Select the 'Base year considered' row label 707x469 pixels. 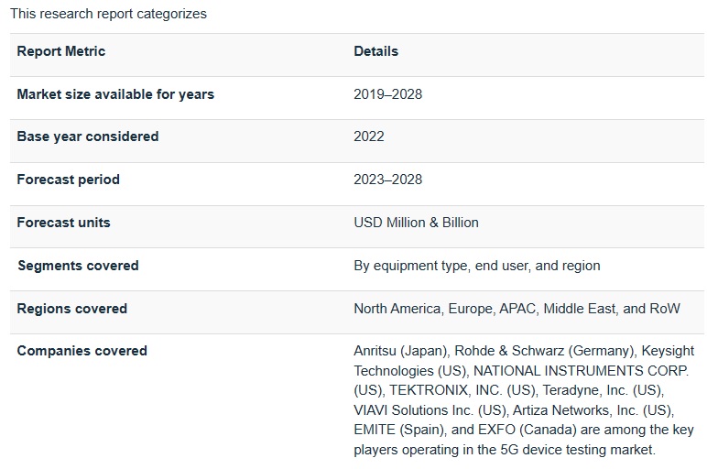88,136
